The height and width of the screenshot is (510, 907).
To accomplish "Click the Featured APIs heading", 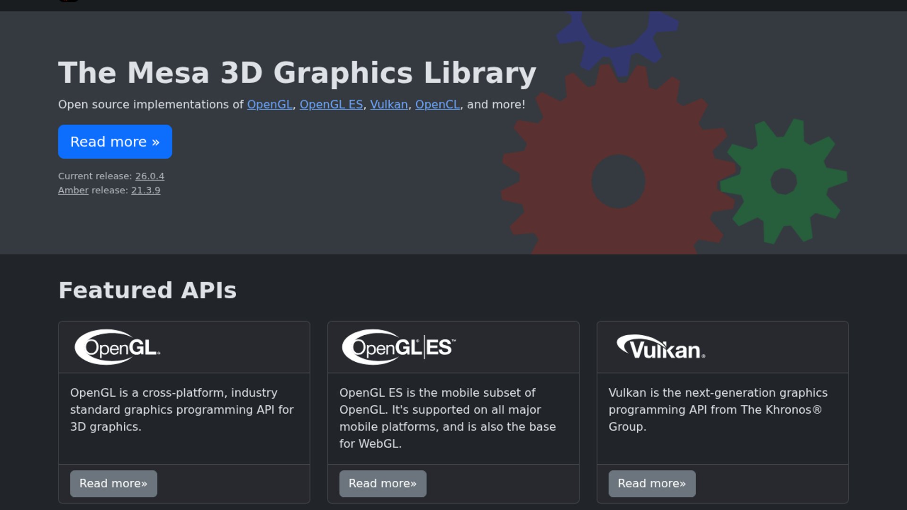I will tap(147, 290).
